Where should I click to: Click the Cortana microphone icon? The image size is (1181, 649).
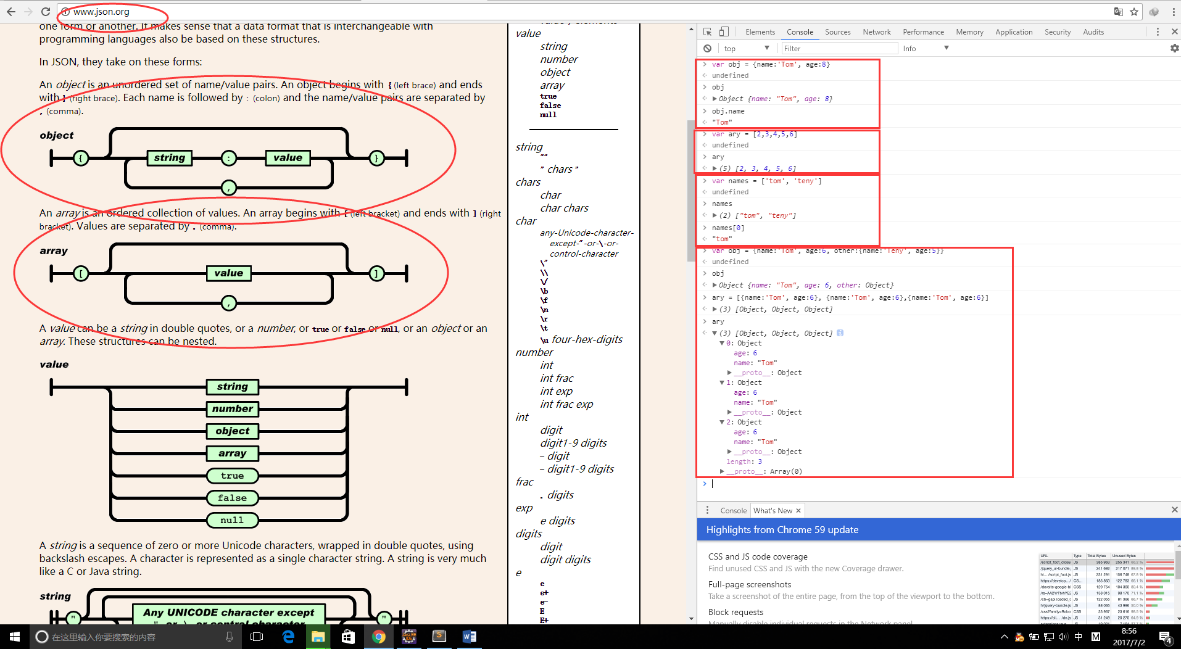tap(229, 637)
